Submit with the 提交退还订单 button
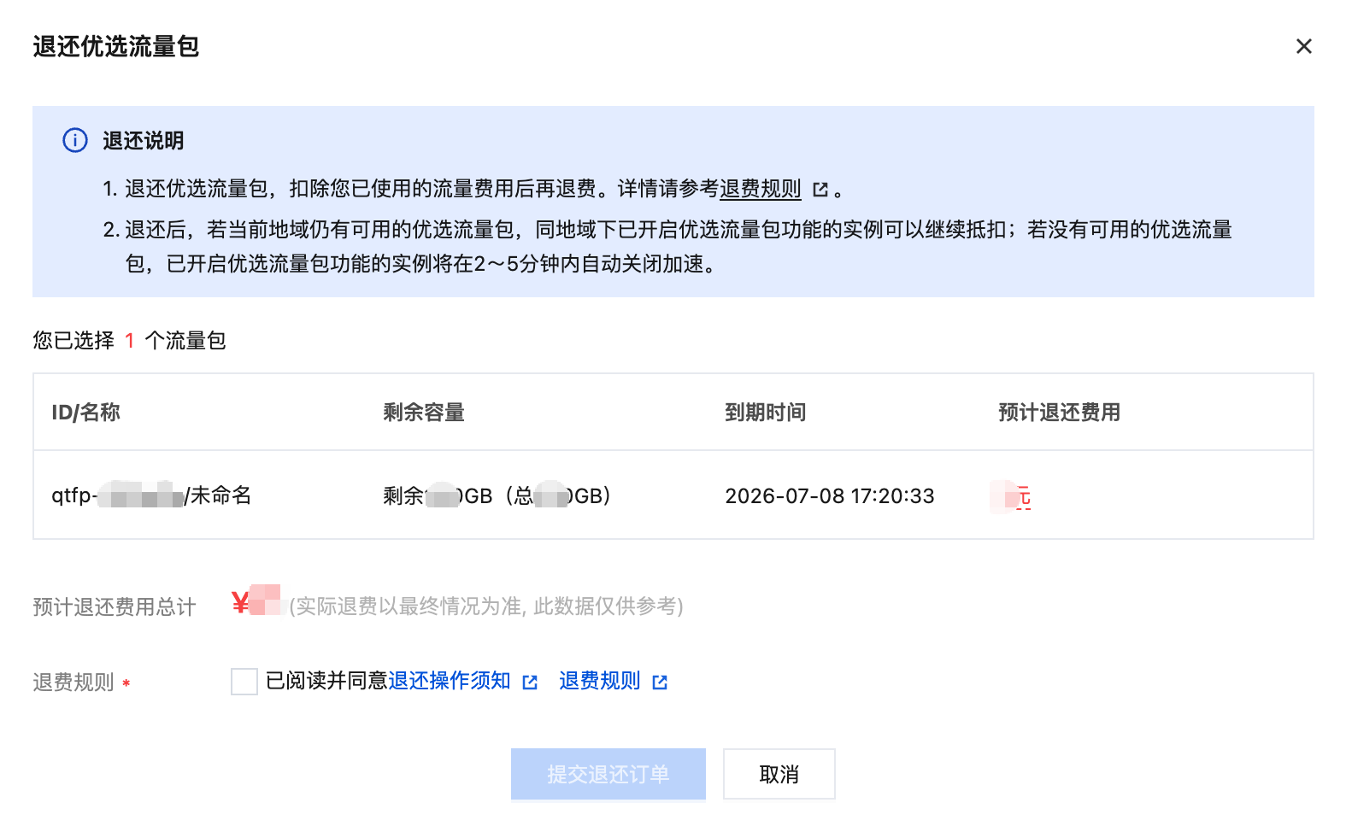Viewport: 1352px width, 832px height. tap(608, 774)
